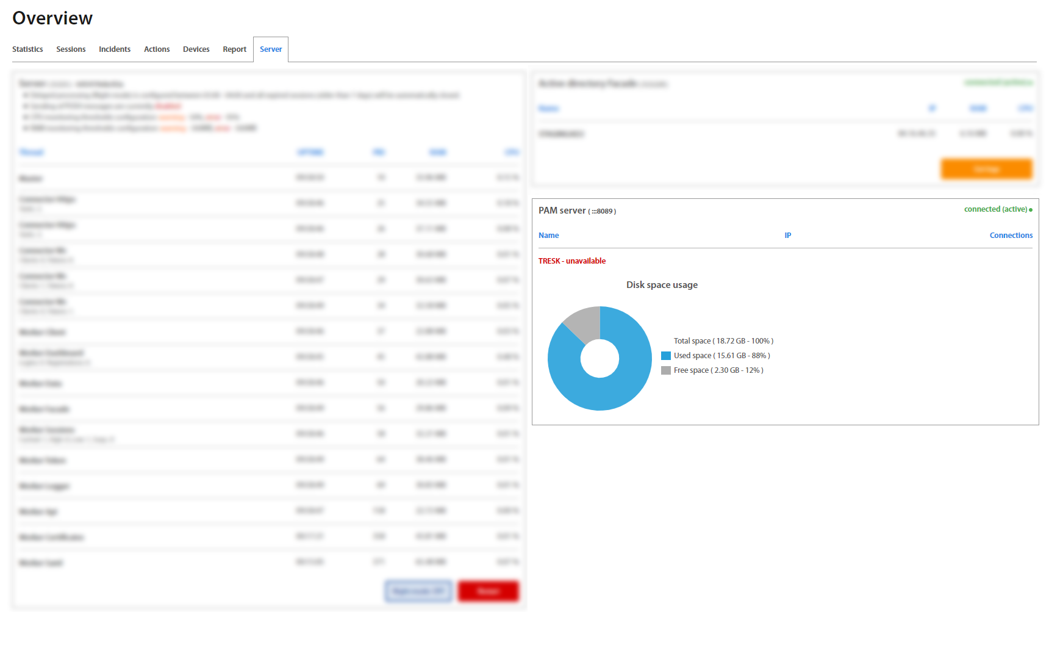Viewport: 1049px width, 659px height.
Task: Click the green connected status dot
Action: pos(1031,210)
